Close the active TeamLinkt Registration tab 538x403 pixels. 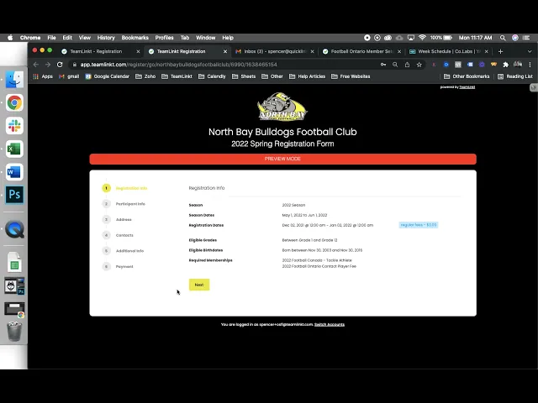pos(225,51)
